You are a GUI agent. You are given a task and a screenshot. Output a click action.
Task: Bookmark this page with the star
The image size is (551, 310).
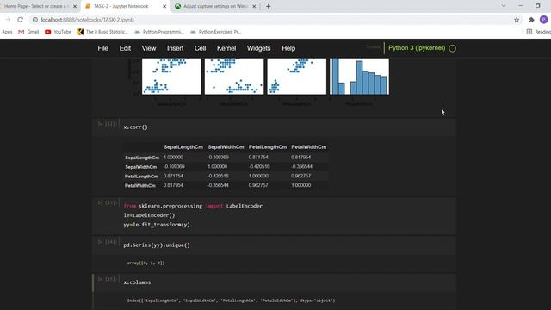(517, 20)
